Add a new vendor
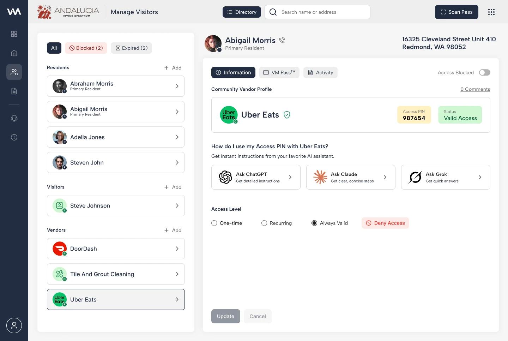 tap(173, 230)
